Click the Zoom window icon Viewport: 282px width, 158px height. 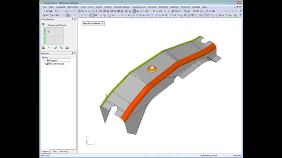[86, 11]
